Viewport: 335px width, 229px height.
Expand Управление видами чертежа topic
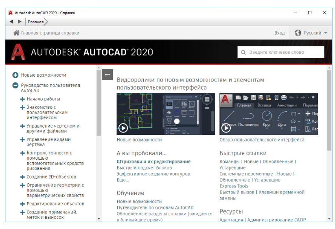22,140
